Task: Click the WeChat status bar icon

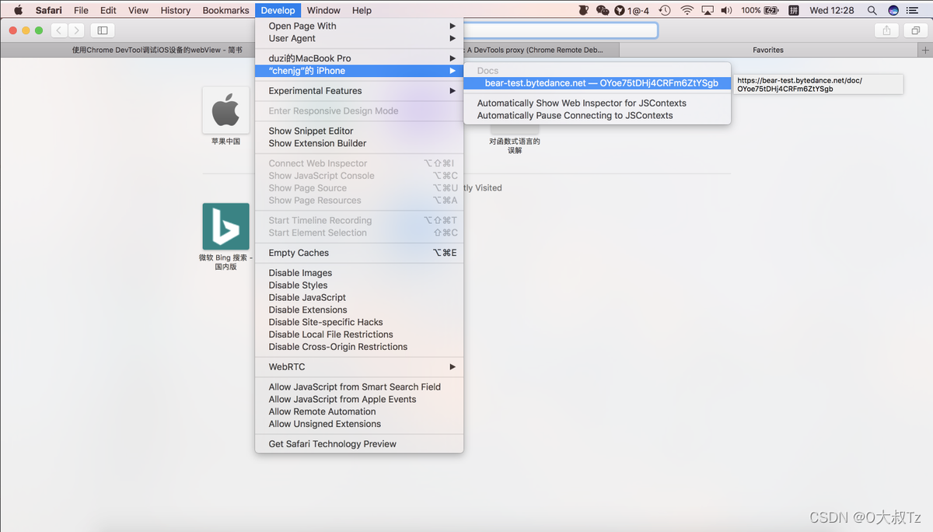Action: pyautogui.click(x=603, y=10)
